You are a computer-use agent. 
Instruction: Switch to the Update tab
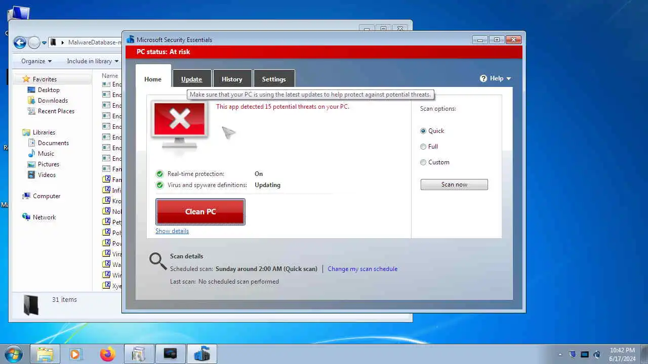[192, 79]
